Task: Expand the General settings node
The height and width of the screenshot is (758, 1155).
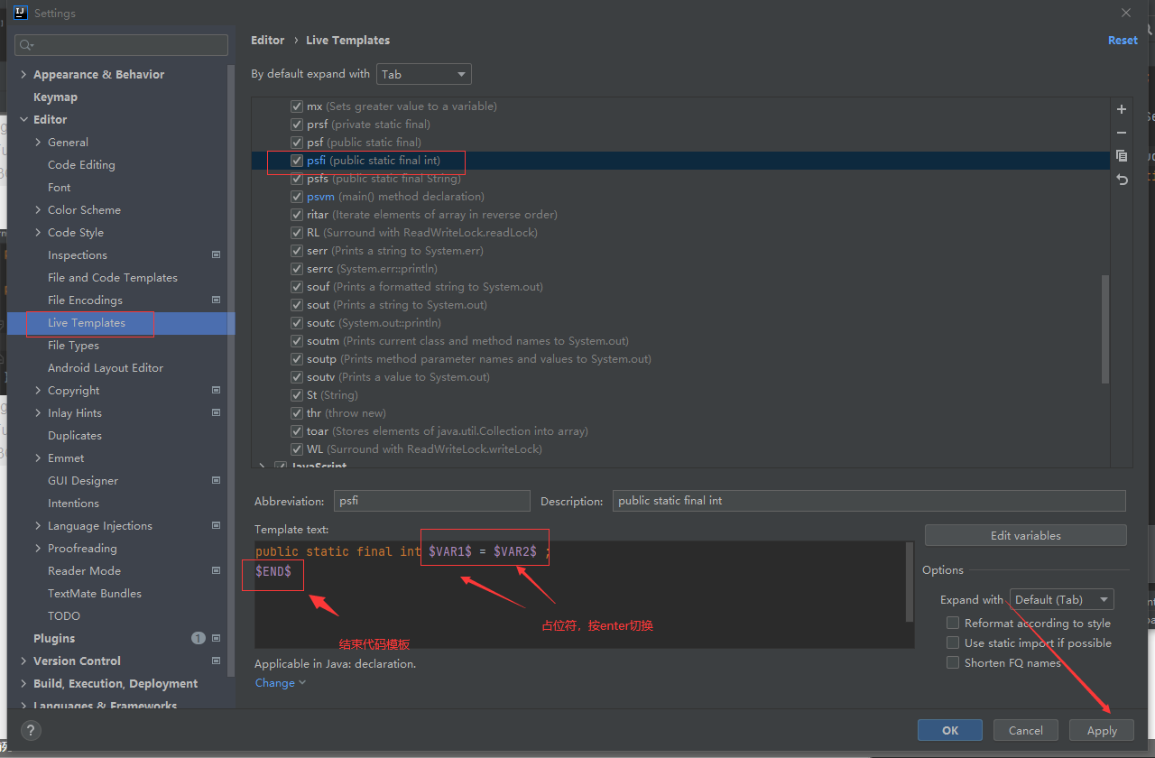Action: pyautogui.click(x=38, y=142)
